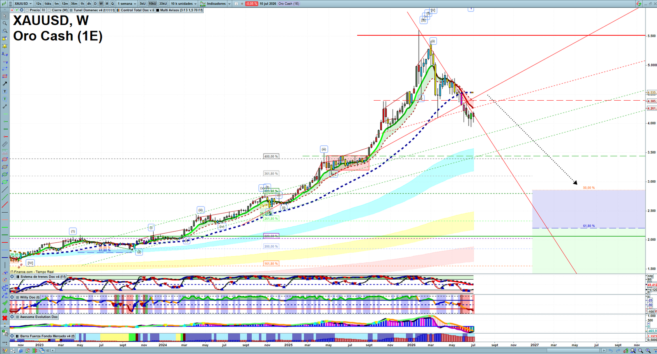Select the D daily timeframe

coord(95,4)
